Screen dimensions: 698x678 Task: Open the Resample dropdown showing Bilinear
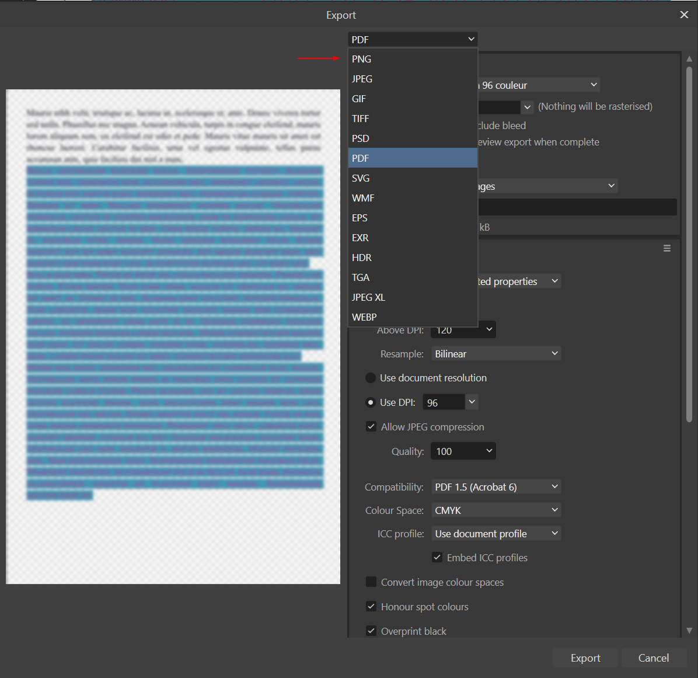coord(495,353)
